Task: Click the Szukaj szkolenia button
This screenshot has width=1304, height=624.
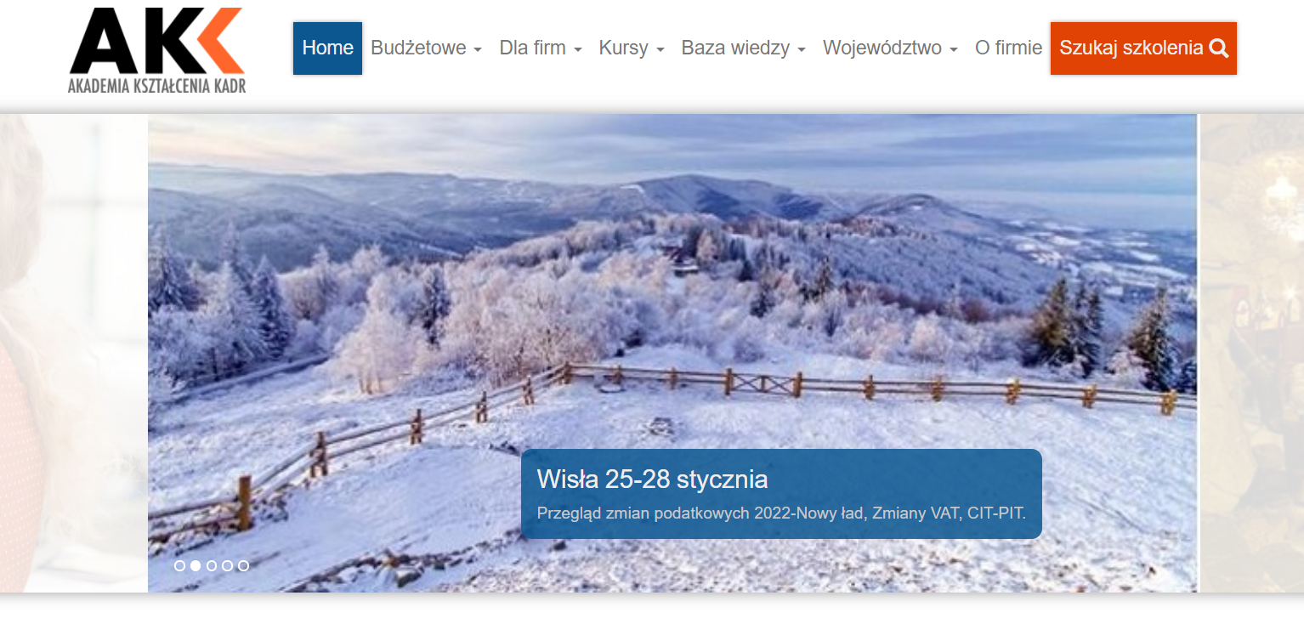Action: pyautogui.click(x=1143, y=48)
